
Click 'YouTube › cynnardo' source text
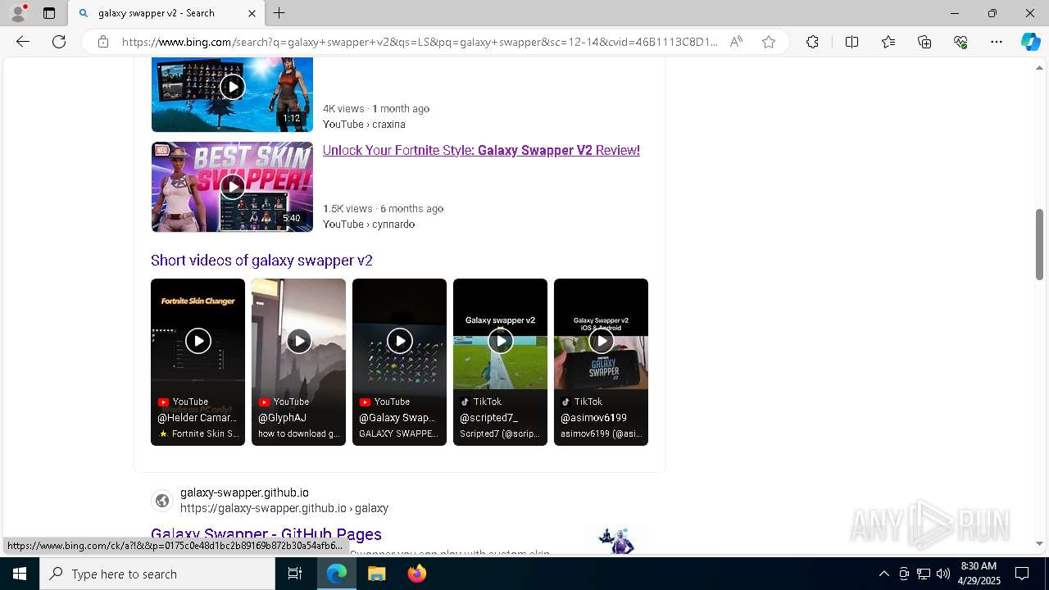[369, 224]
